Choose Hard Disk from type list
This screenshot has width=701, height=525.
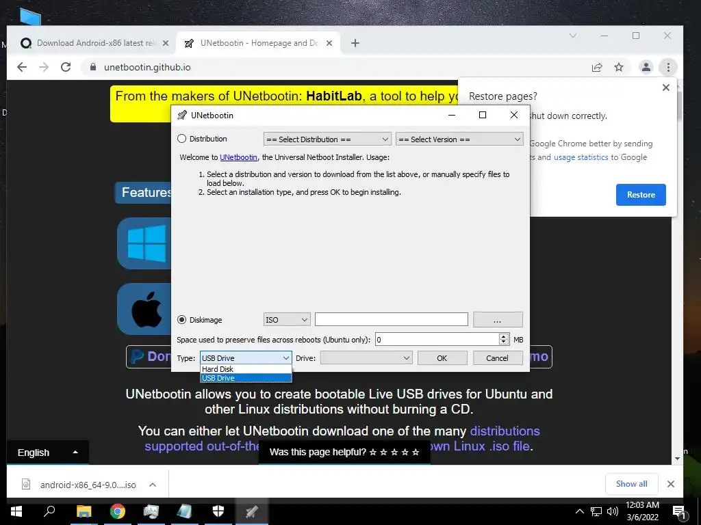pyautogui.click(x=246, y=369)
